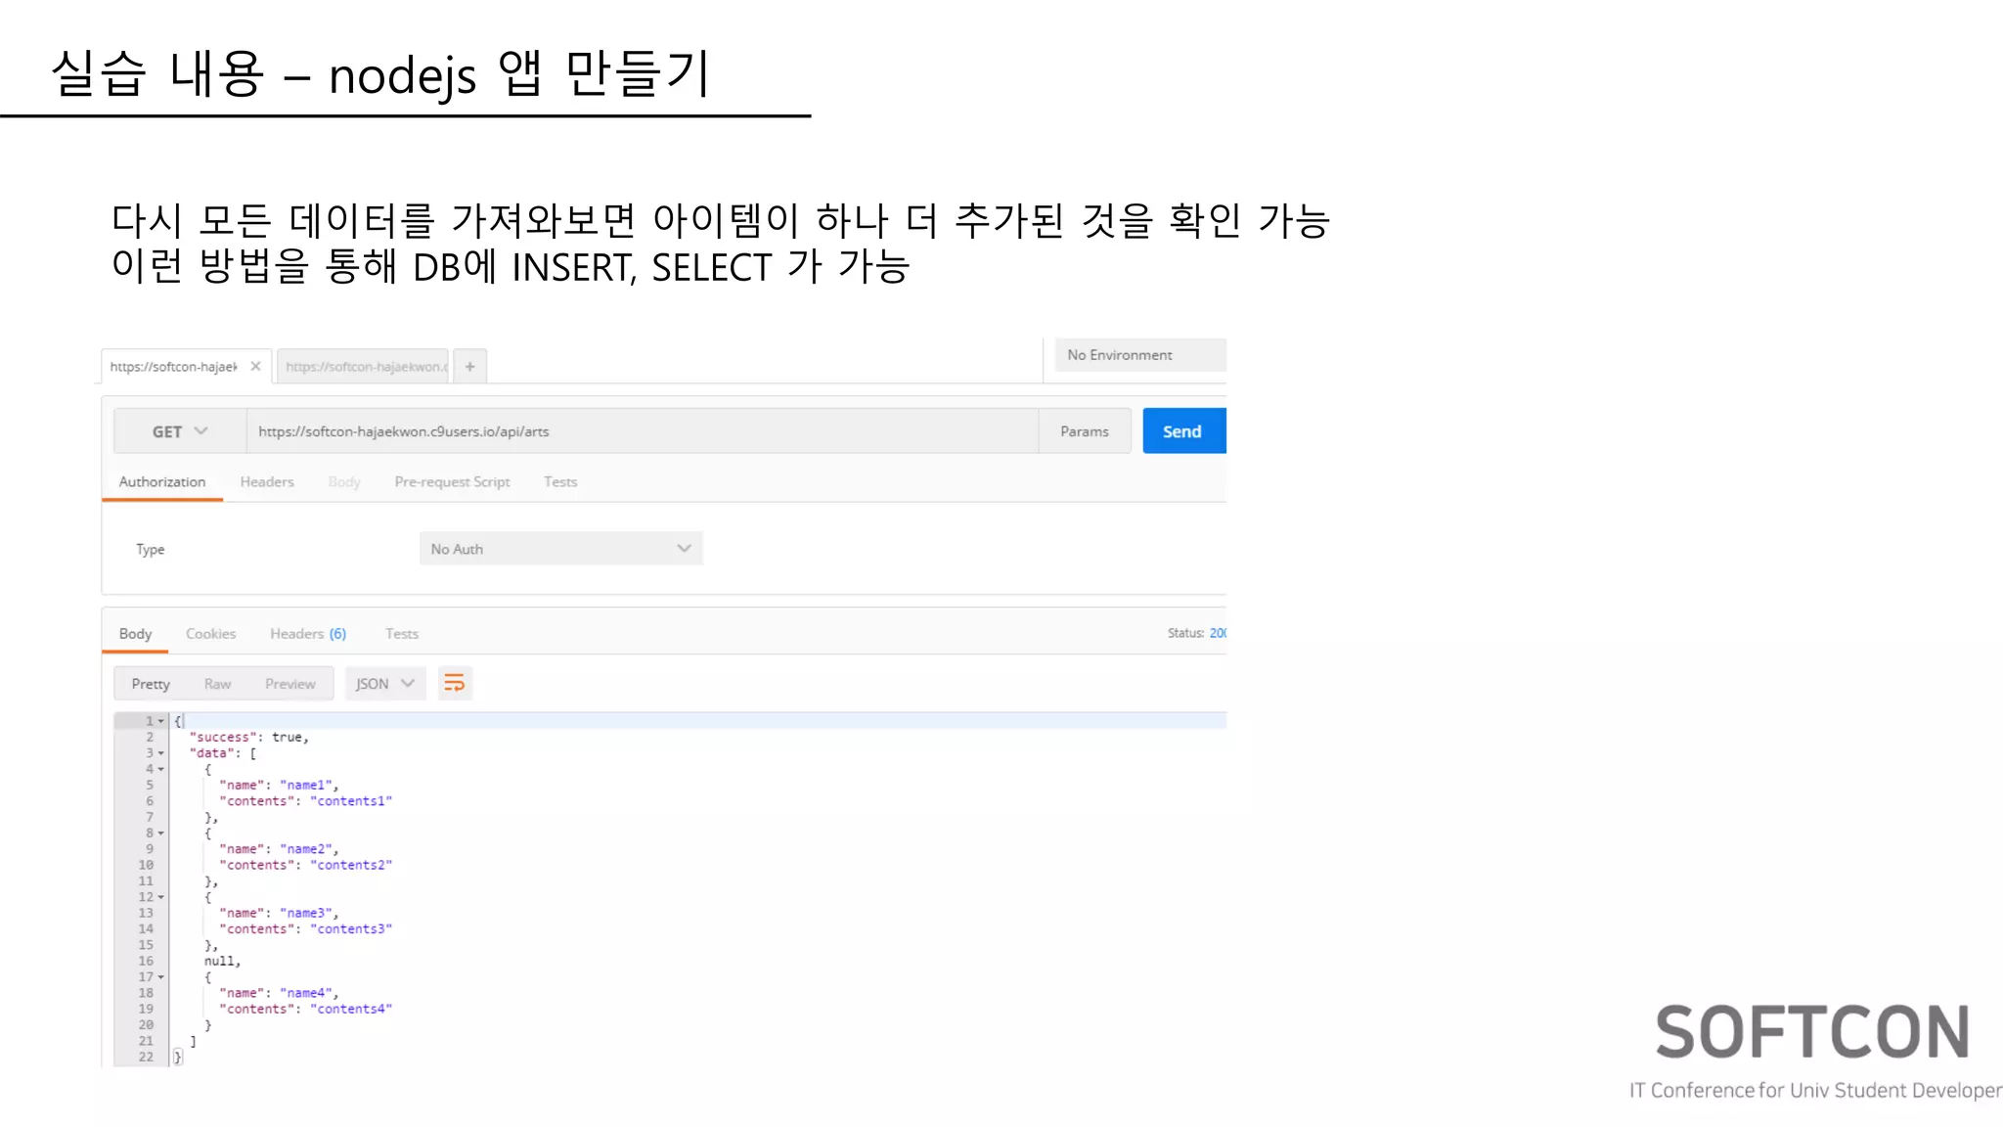Click the "success": true line

point(249,738)
